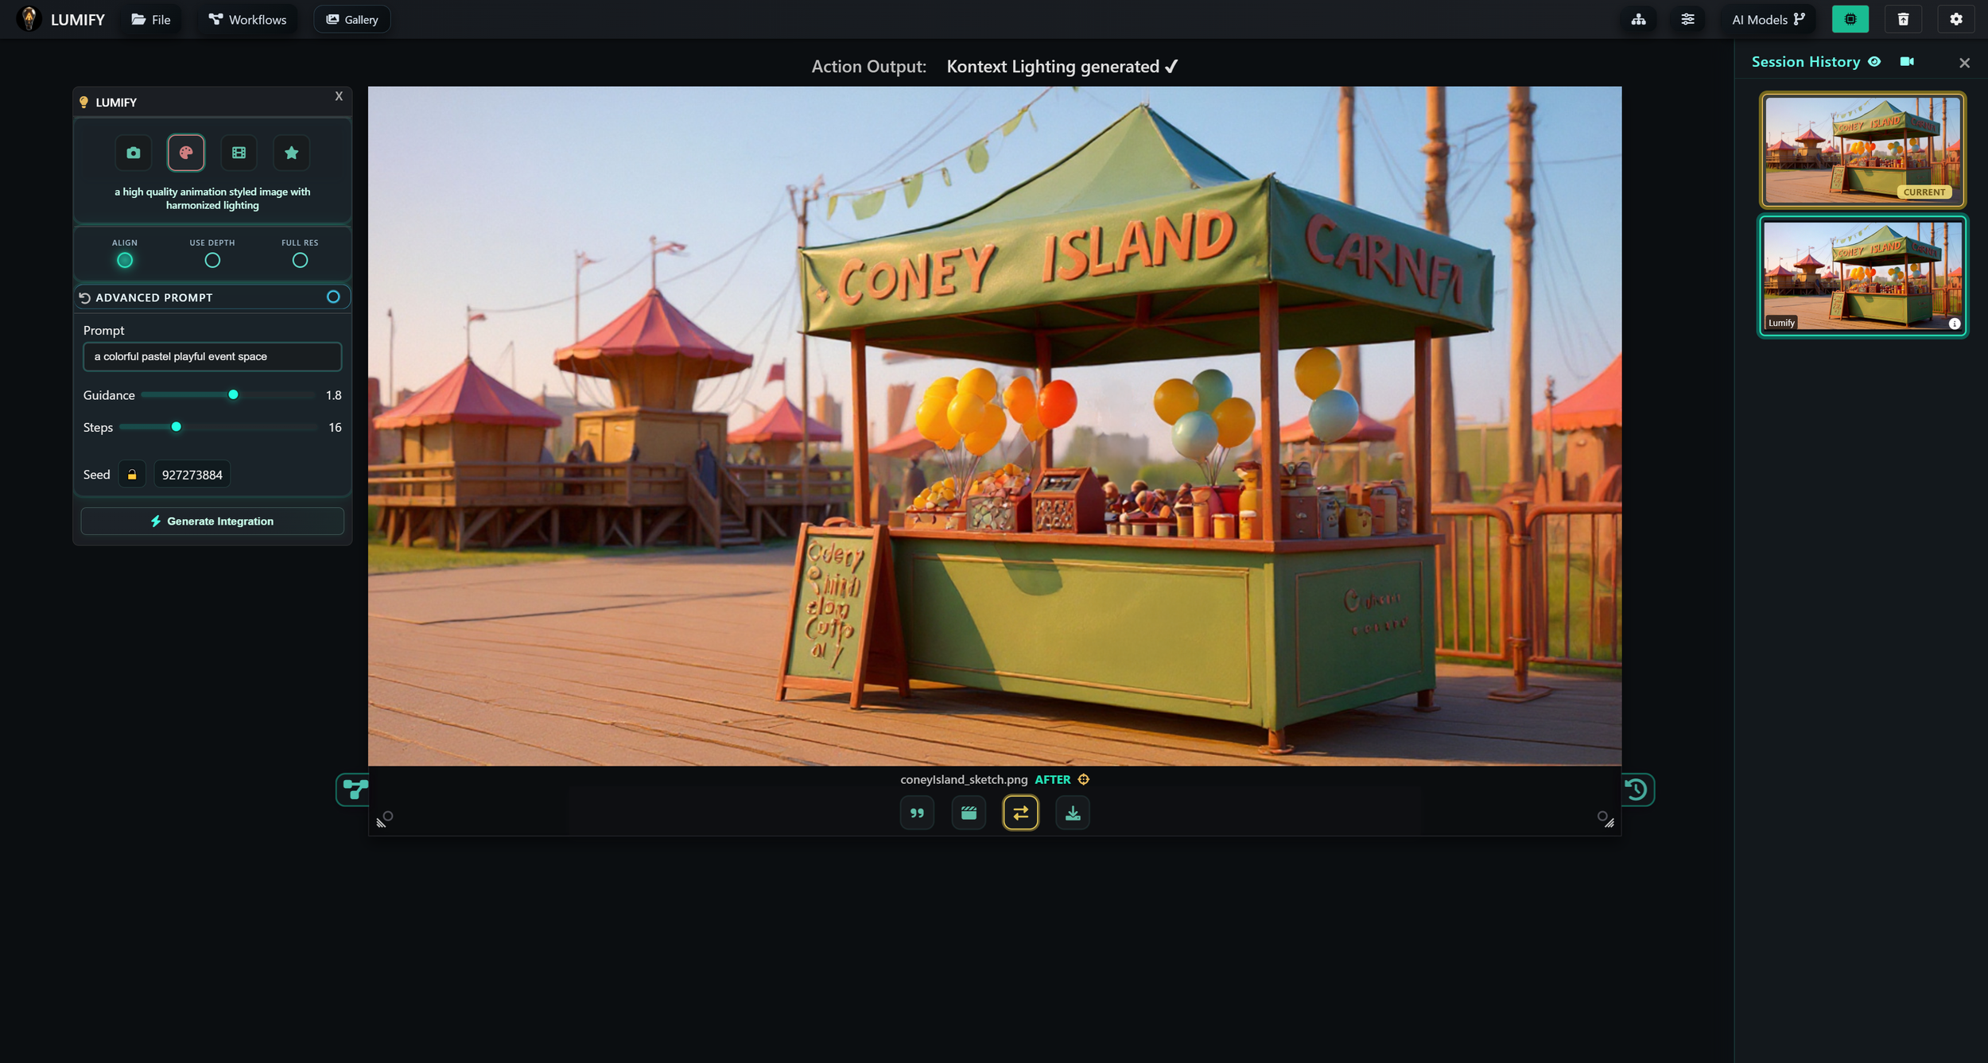Open the File menu
The height and width of the screenshot is (1063, 1988).
151,19
